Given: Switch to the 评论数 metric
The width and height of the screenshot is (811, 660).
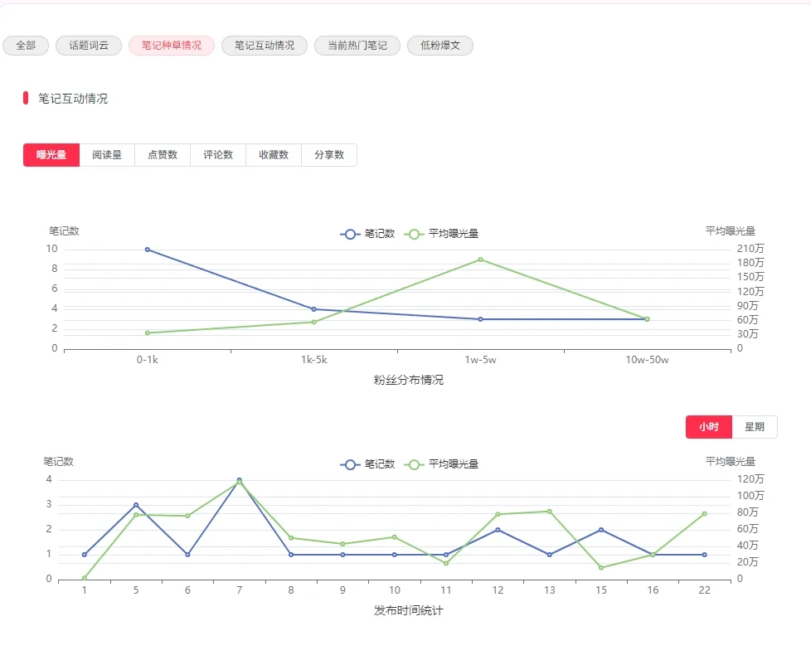Looking at the screenshot, I should pos(218,154).
